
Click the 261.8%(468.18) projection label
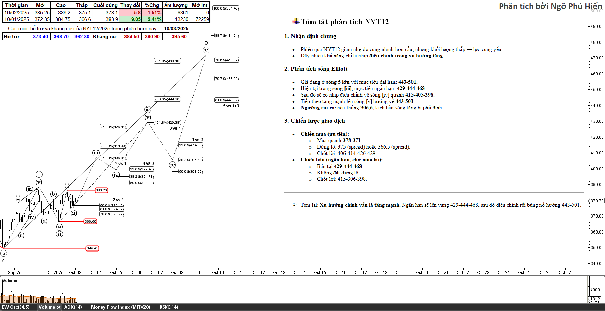[167, 61]
